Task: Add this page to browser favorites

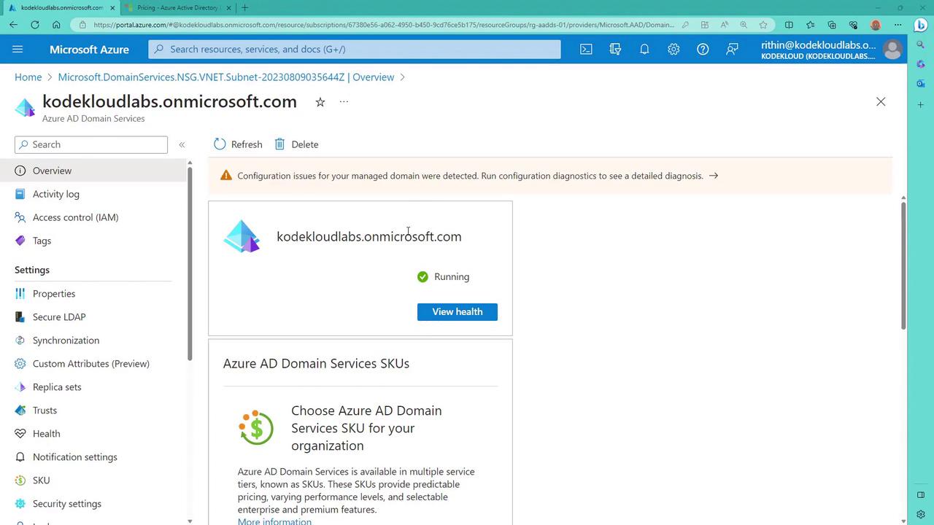Action: pyautogui.click(x=763, y=25)
